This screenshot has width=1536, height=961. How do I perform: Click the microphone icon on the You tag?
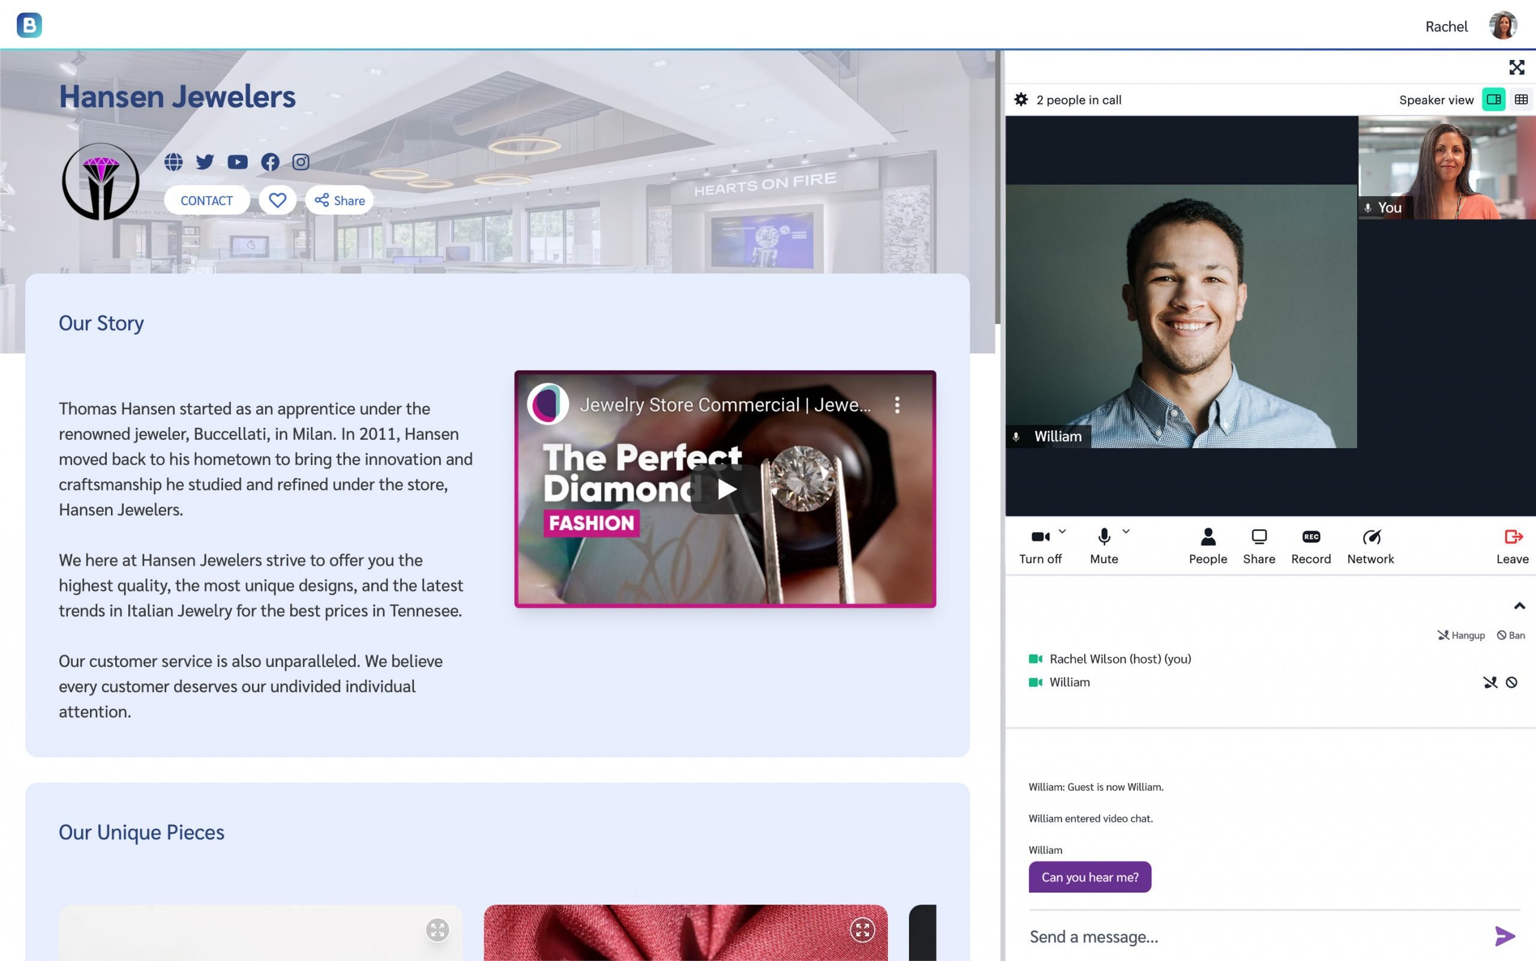[1367, 208]
